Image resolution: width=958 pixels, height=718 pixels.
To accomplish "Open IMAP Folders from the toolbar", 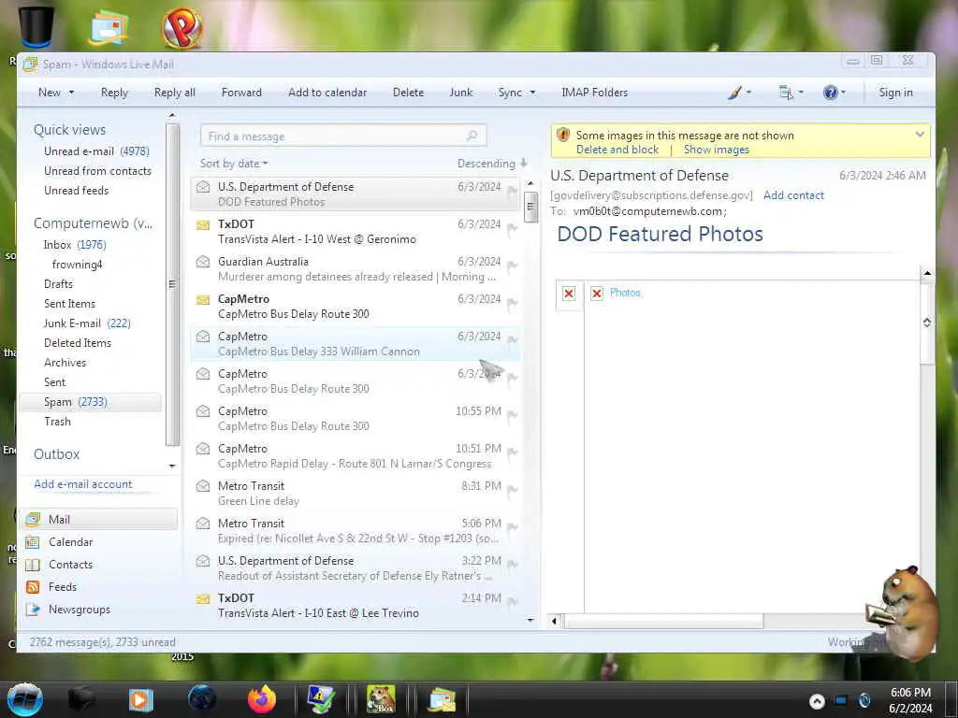I will pyautogui.click(x=594, y=93).
